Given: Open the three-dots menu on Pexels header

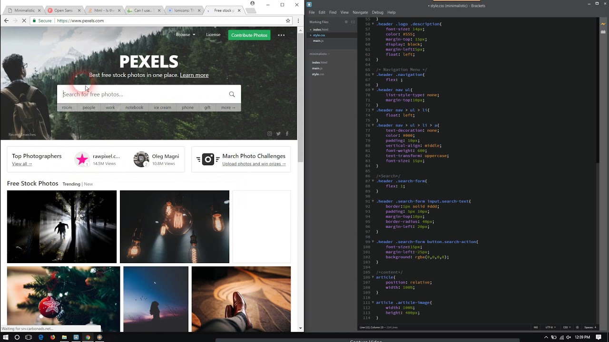Looking at the screenshot, I should 281,35.
